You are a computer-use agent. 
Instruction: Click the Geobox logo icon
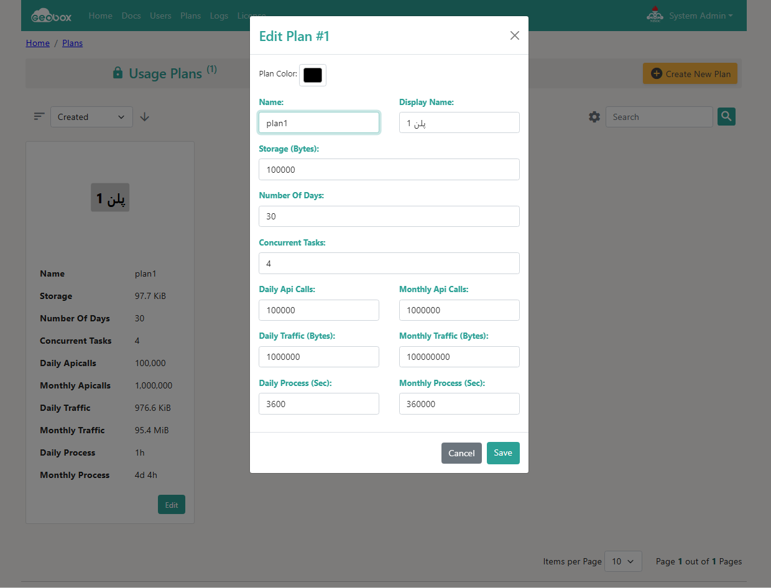[51, 16]
